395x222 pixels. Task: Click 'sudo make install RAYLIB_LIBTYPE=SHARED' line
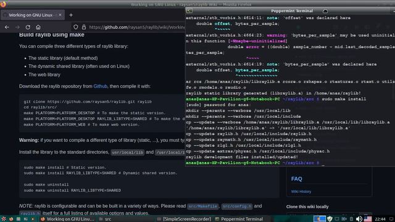point(101,173)
